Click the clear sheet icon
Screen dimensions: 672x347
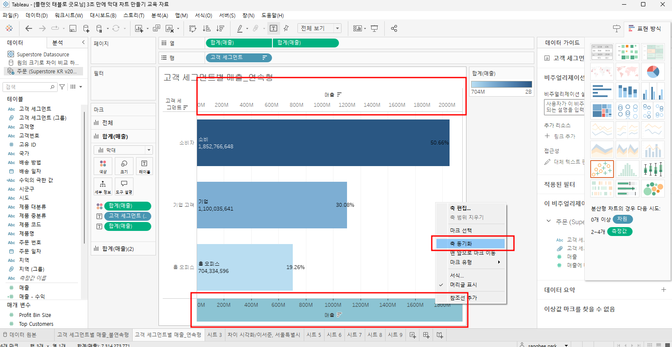click(169, 28)
